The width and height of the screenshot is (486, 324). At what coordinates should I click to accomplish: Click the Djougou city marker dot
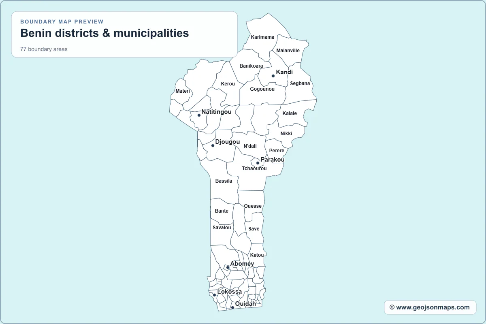[x=213, y=145]
